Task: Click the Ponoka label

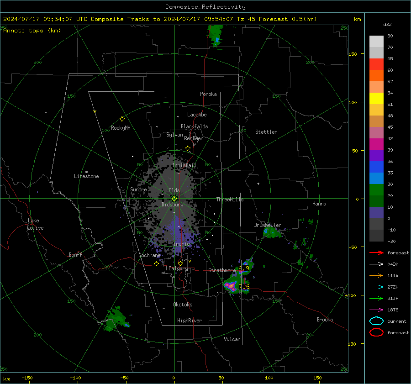Action: tap(208, 94)
